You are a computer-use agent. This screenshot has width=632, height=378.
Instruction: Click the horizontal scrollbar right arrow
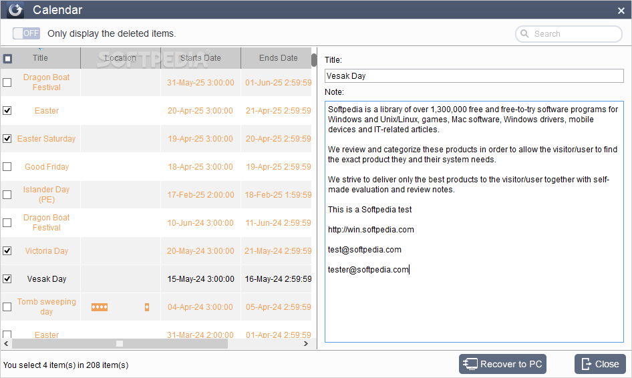click(306, 344)
